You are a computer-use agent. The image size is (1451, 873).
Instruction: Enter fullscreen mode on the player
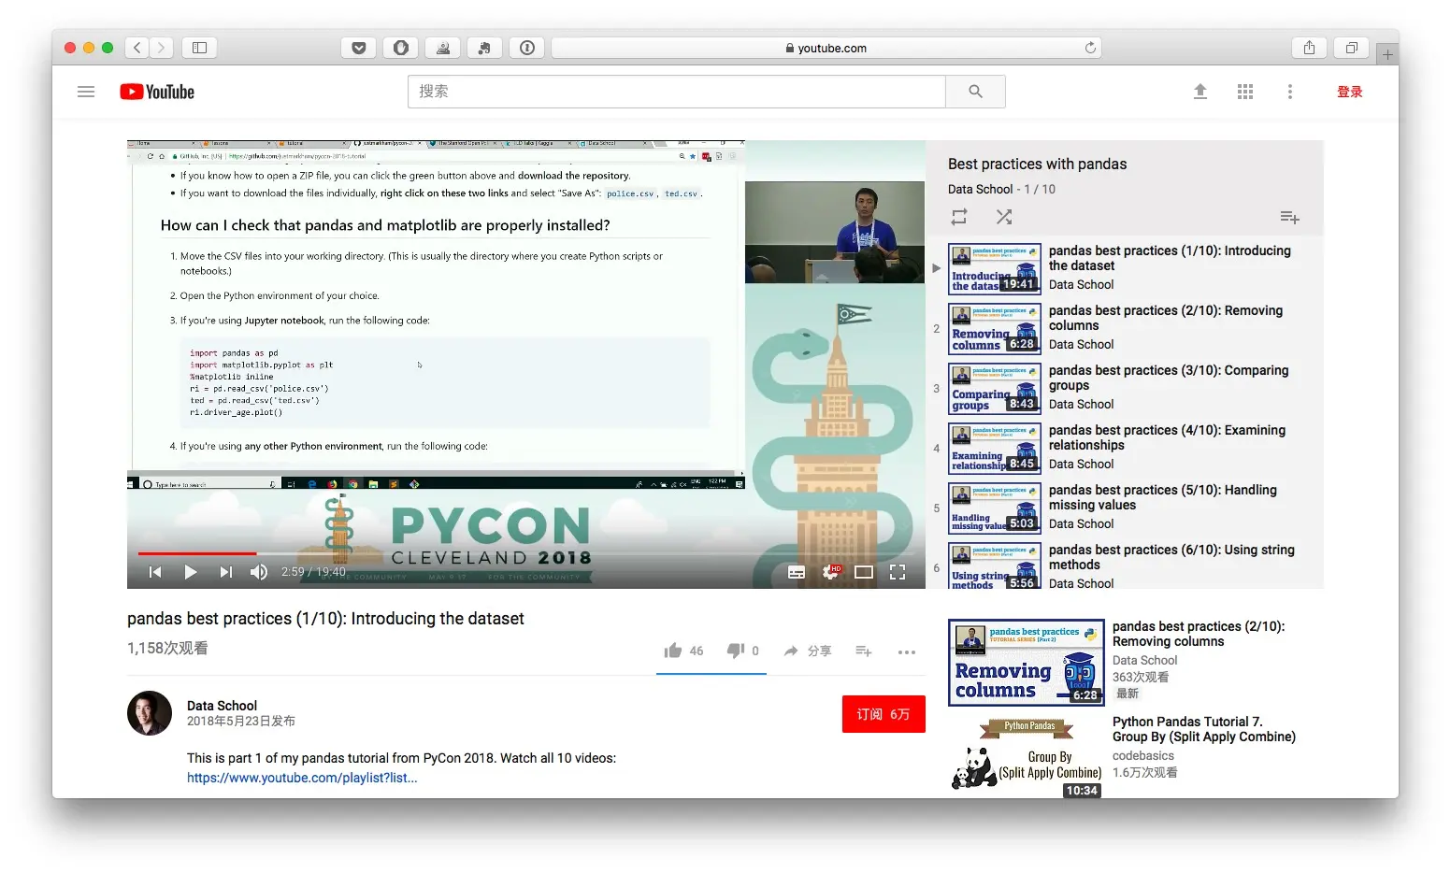coord(898,572)
